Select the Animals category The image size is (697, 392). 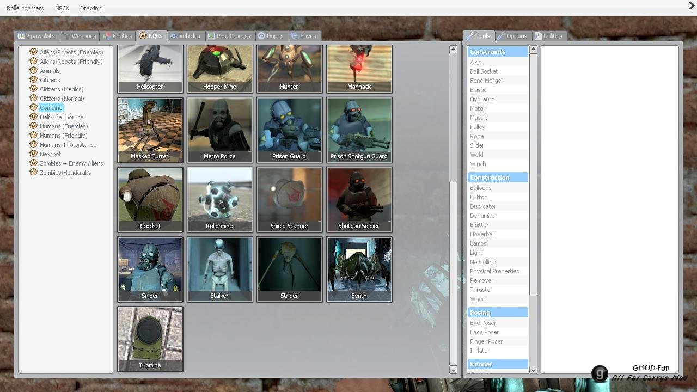click(45, 71)
